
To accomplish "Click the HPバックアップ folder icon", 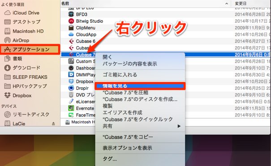I will tap(8, 86).
